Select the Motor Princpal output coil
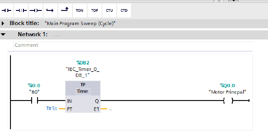 coord(228,101)
